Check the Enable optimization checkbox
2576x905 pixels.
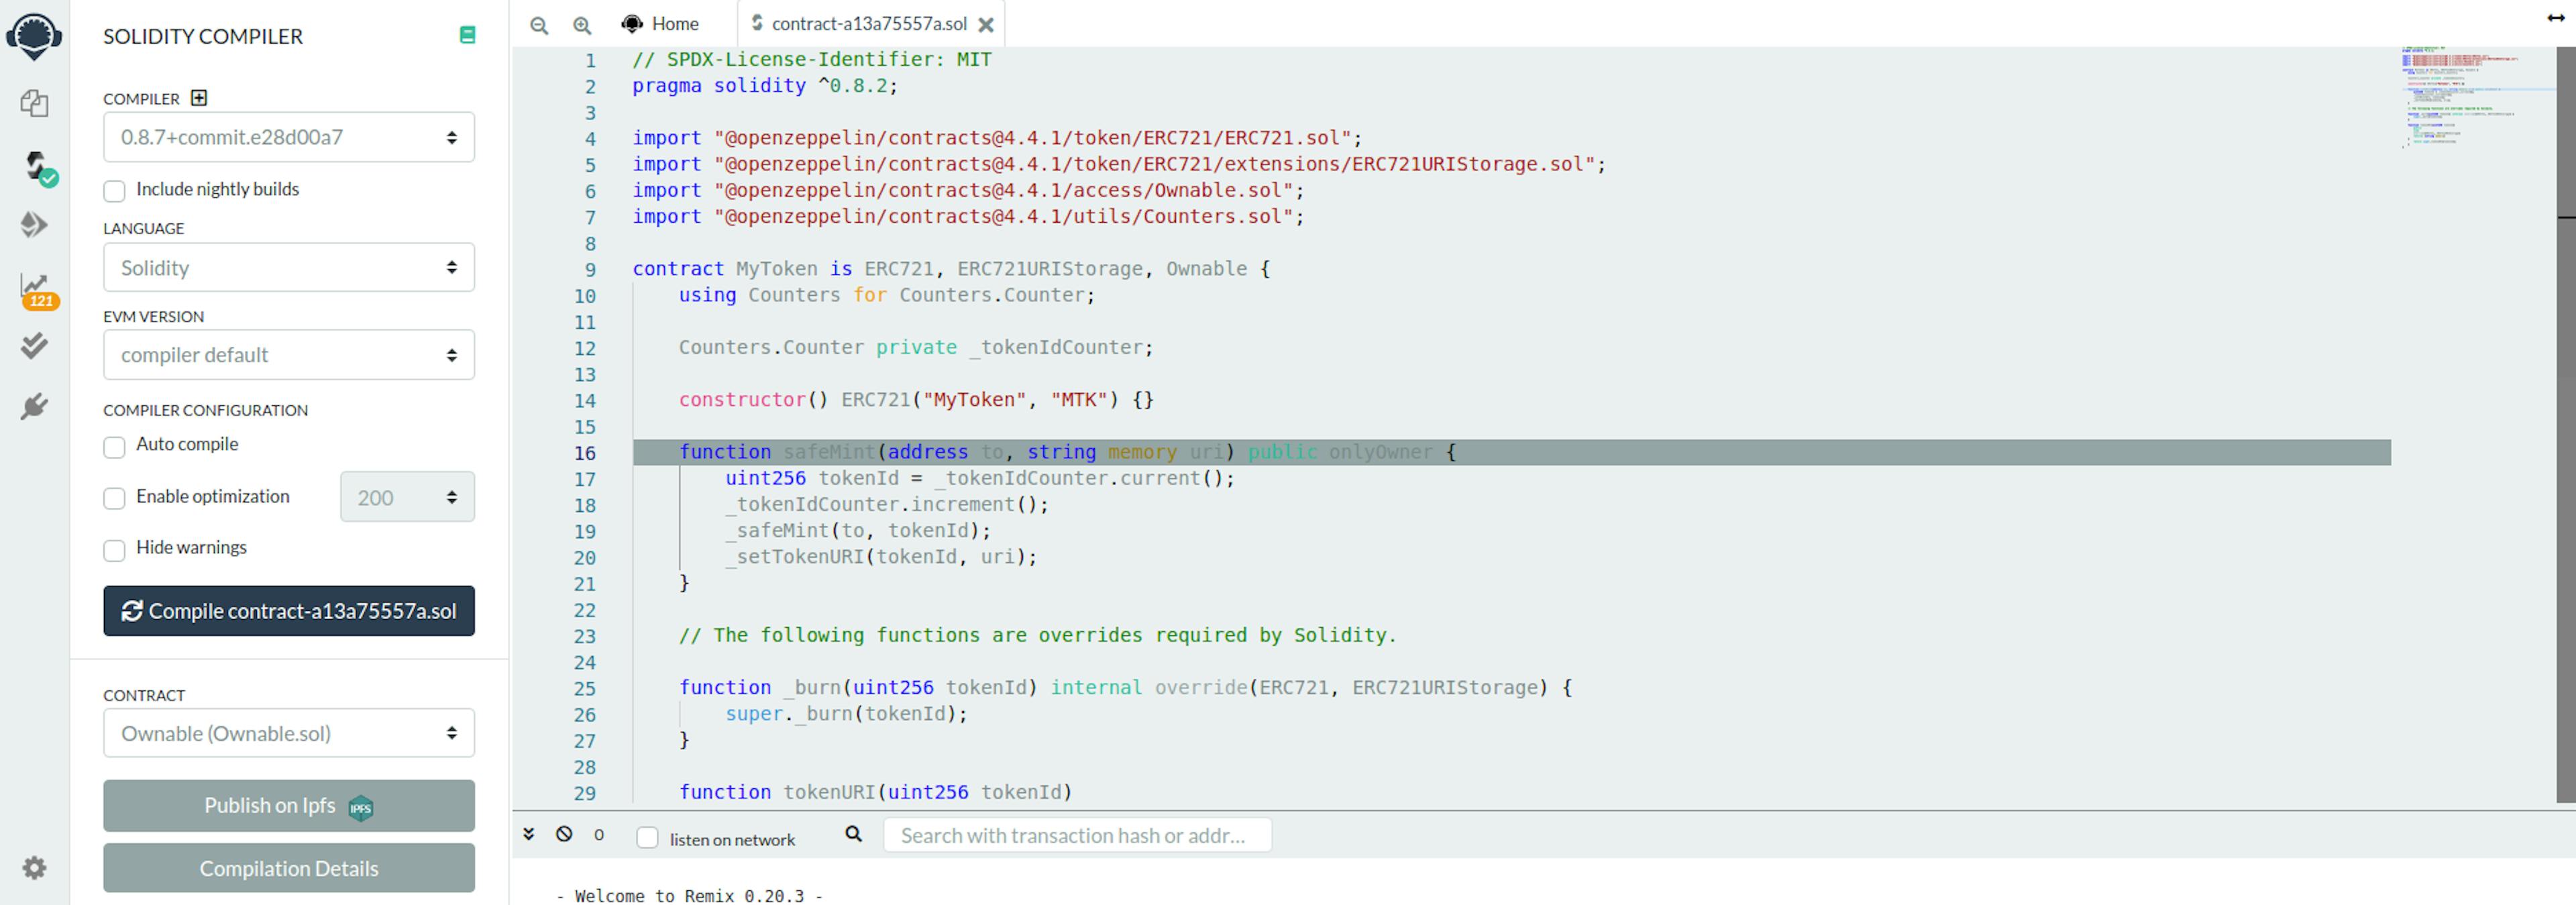pos(114,498)
